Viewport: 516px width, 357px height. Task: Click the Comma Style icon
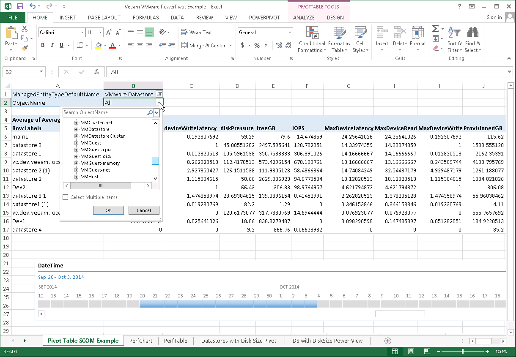point(266,45)
